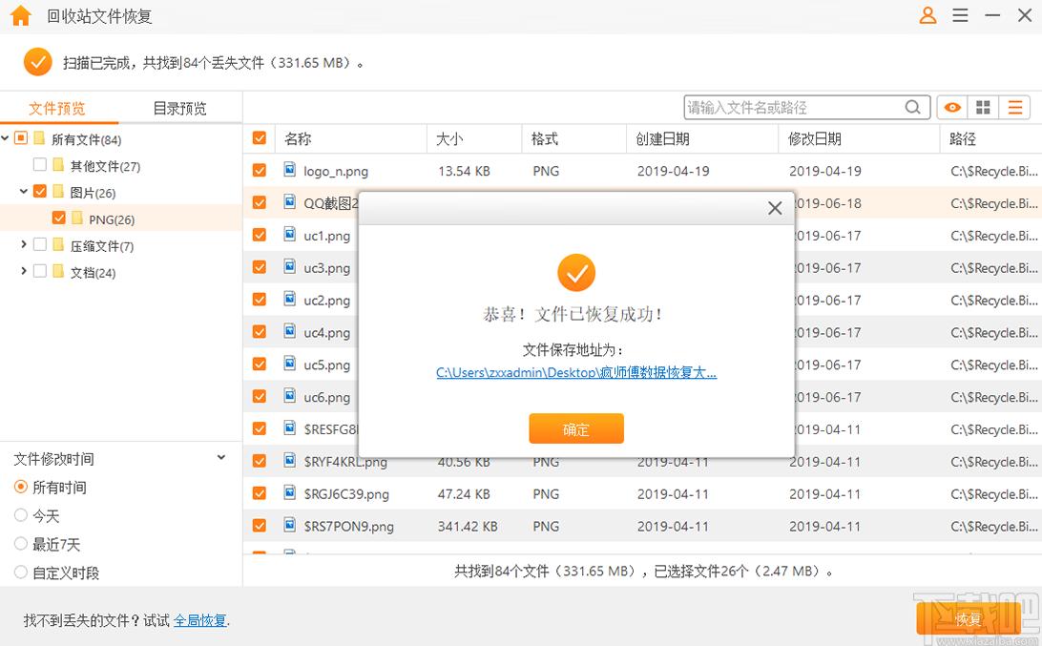Click the $RYF4KRL.png file icon

tap(290, 460)
